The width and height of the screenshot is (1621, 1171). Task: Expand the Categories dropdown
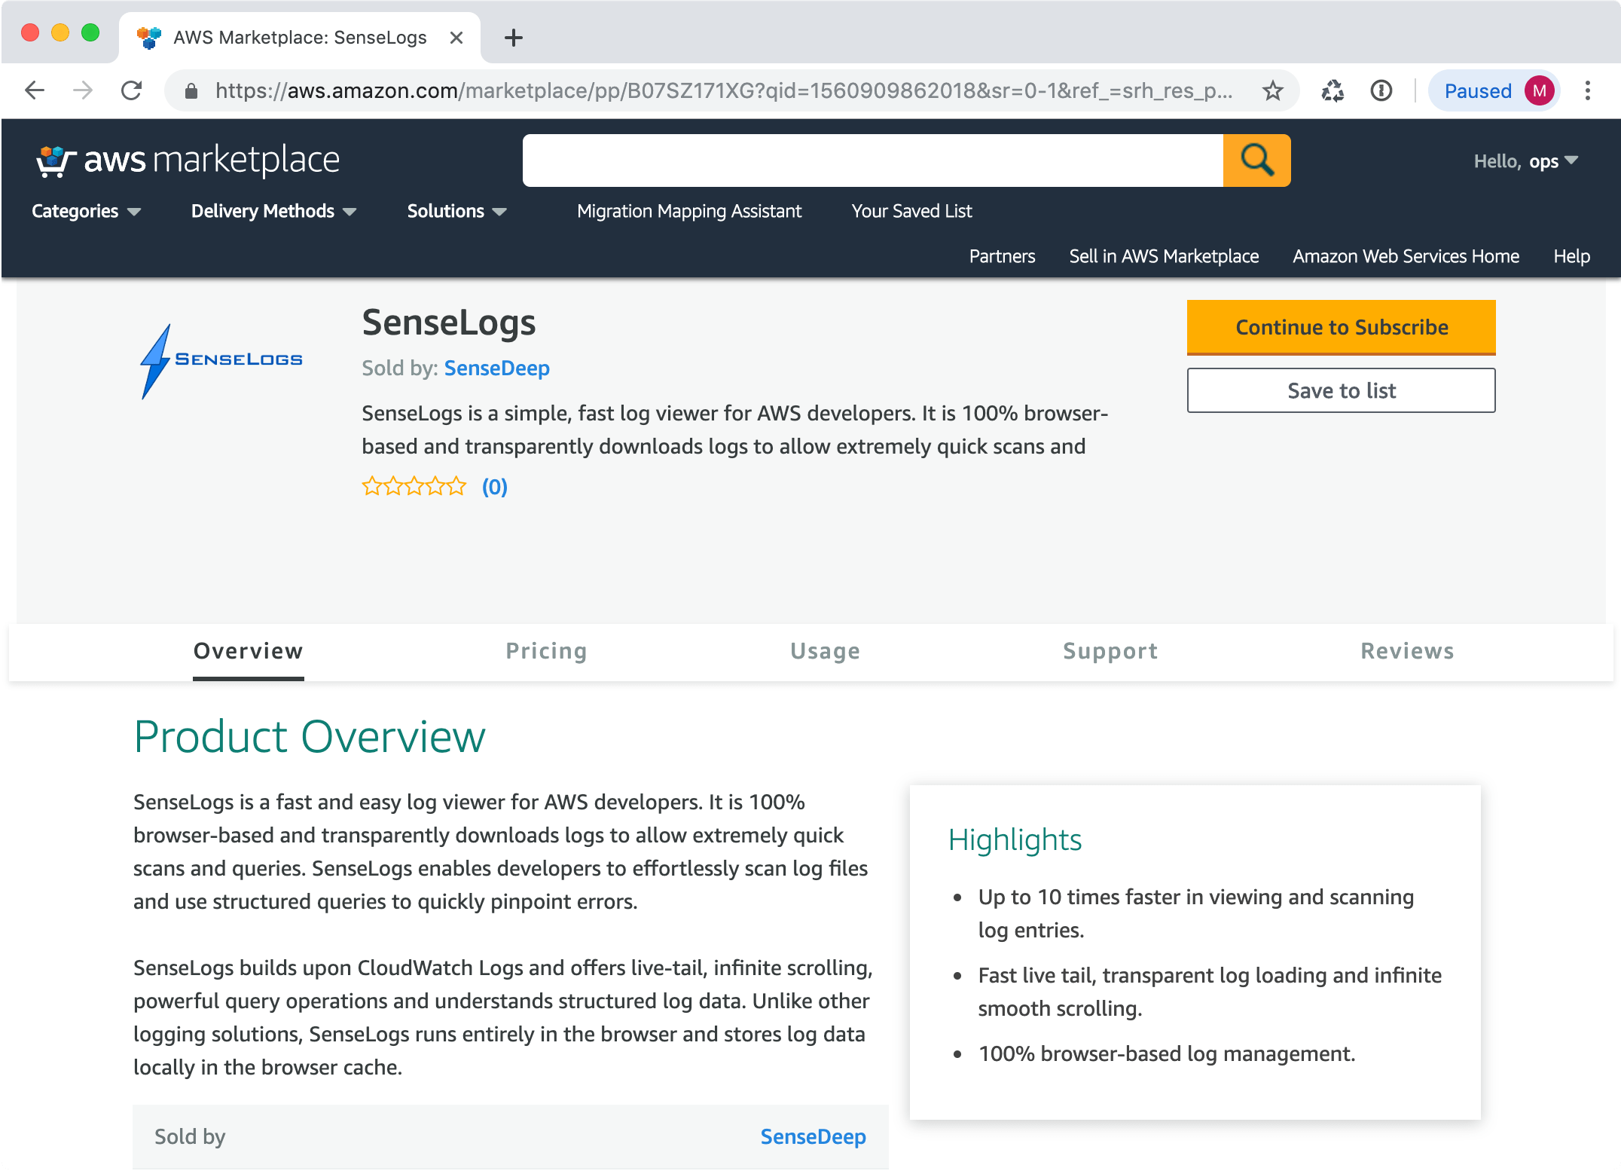[86, 212]
